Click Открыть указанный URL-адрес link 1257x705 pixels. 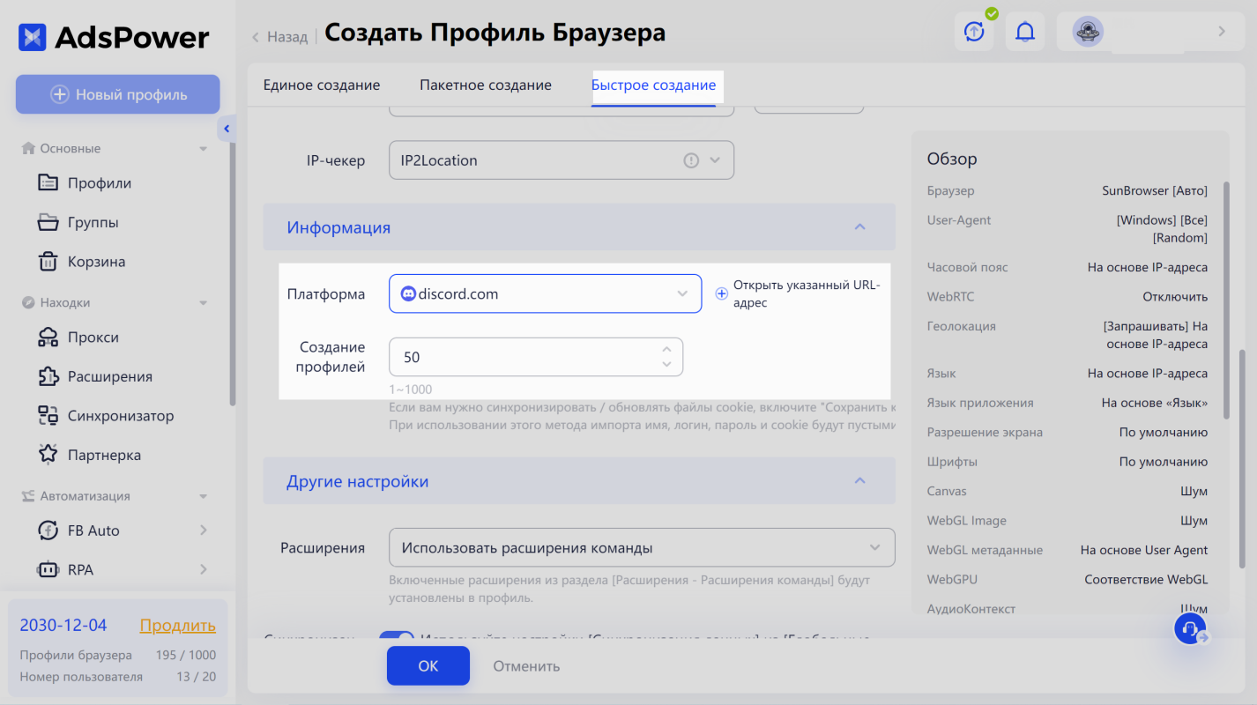click(807, 293)
